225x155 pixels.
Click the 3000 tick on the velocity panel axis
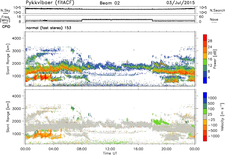(x=16, y=109)
